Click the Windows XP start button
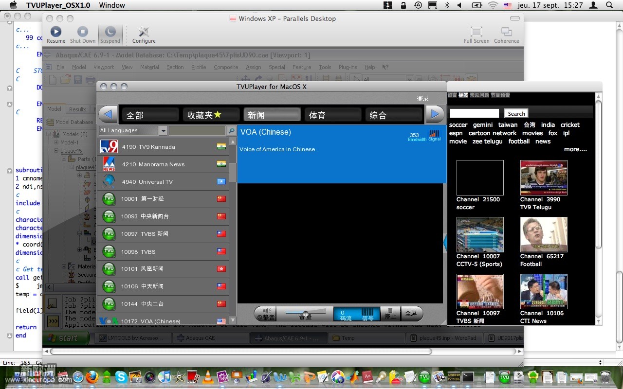The height and width of the screenshot is (389, 623). tap(66, 338)
